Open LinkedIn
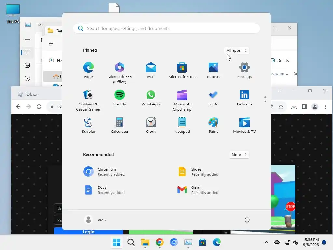 point(245,98)
